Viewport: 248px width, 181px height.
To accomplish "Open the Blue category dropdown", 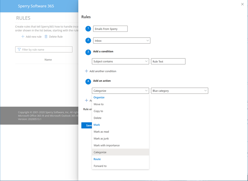I will [180, 91].
